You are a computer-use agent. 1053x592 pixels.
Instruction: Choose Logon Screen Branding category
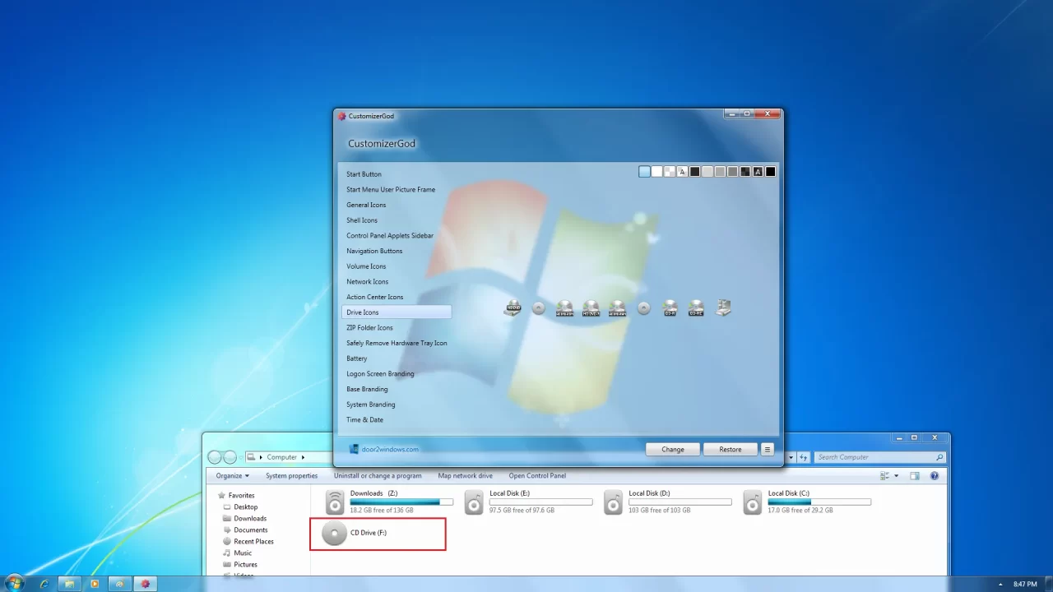[380, 374]
